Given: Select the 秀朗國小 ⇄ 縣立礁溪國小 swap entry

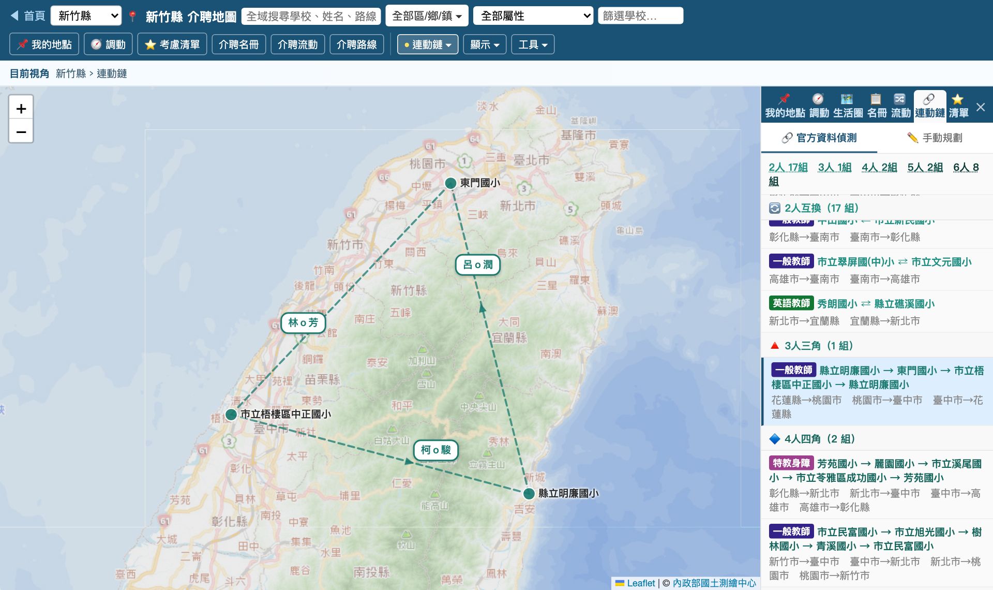Looking at the screenshot, I should (x=877, y=312).
